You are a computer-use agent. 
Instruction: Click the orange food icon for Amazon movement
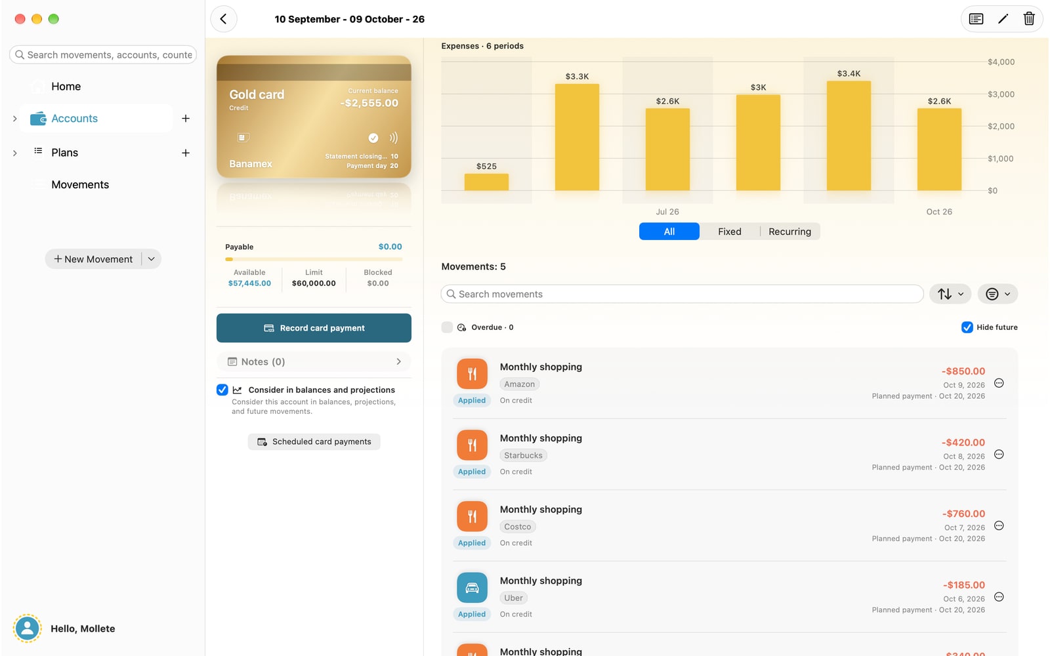(472, 374)
